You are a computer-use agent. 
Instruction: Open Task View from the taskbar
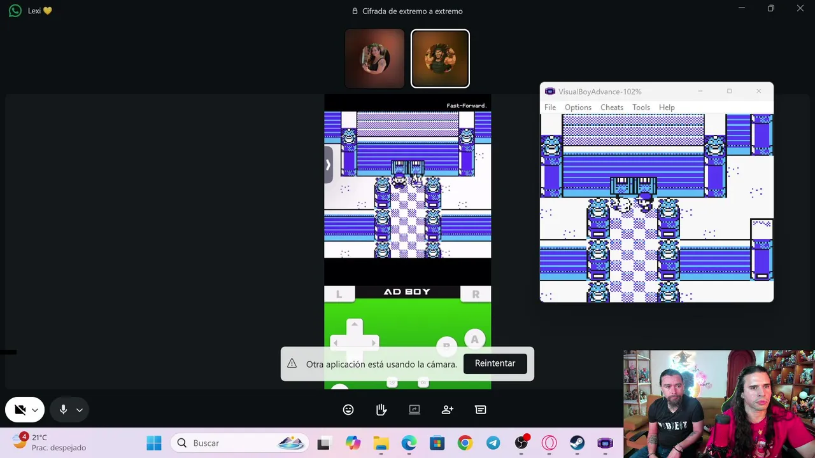click(323, 443)
